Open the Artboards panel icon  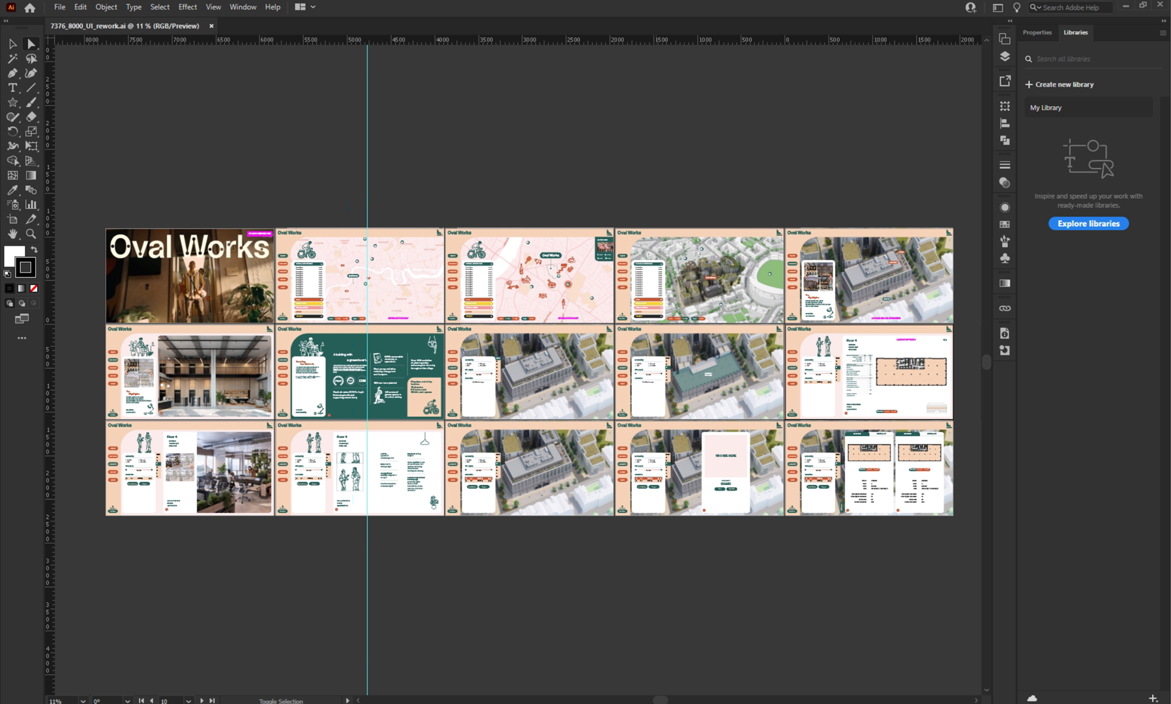1005,39
